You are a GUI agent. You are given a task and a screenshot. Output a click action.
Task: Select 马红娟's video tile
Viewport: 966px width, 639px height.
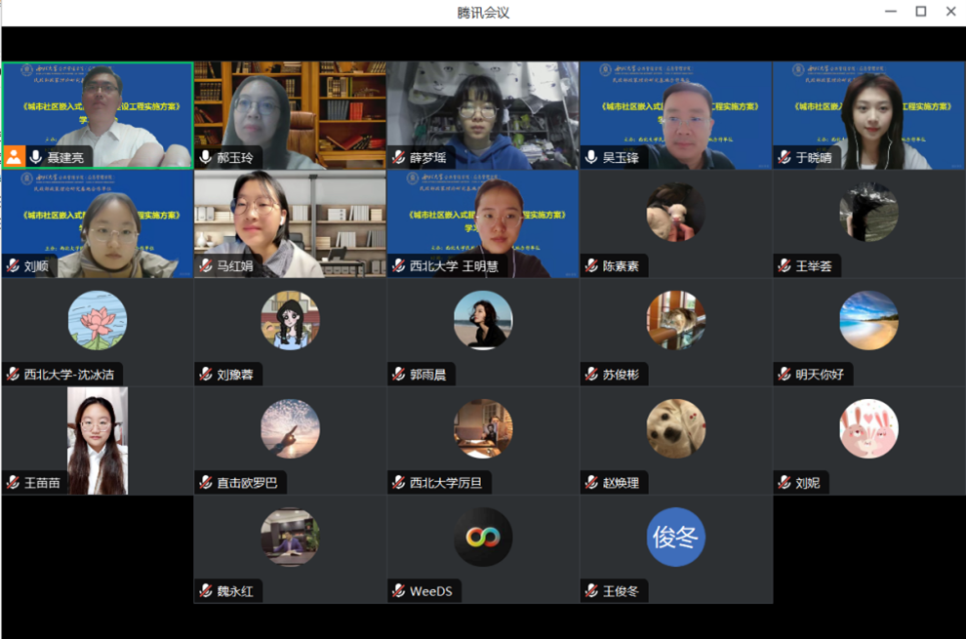(290, 223)
